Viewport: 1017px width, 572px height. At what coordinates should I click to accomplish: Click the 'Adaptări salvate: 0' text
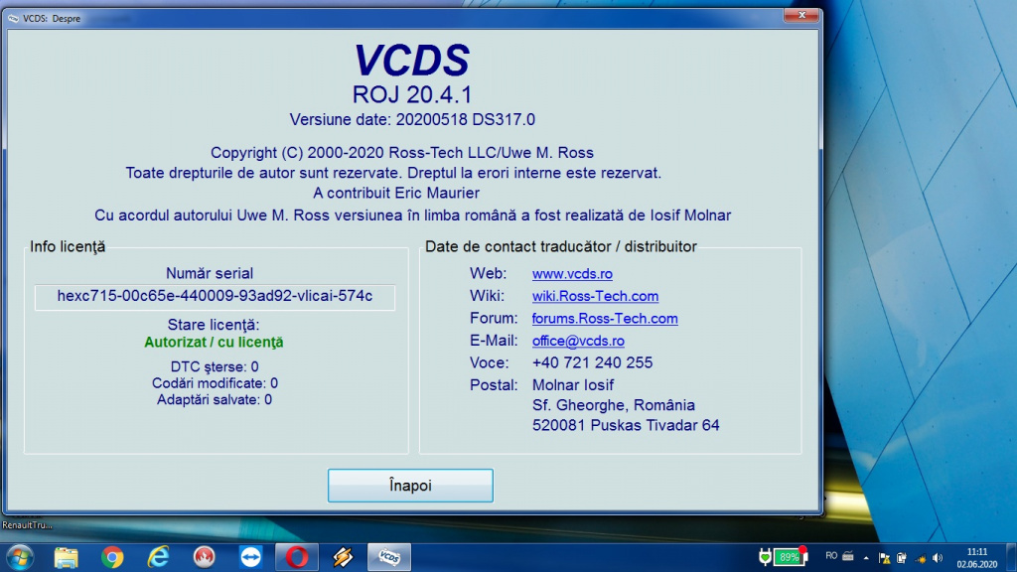click(x=215, y=399)
